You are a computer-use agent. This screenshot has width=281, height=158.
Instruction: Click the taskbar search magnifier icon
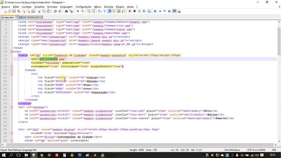click(x=11, y=155)
